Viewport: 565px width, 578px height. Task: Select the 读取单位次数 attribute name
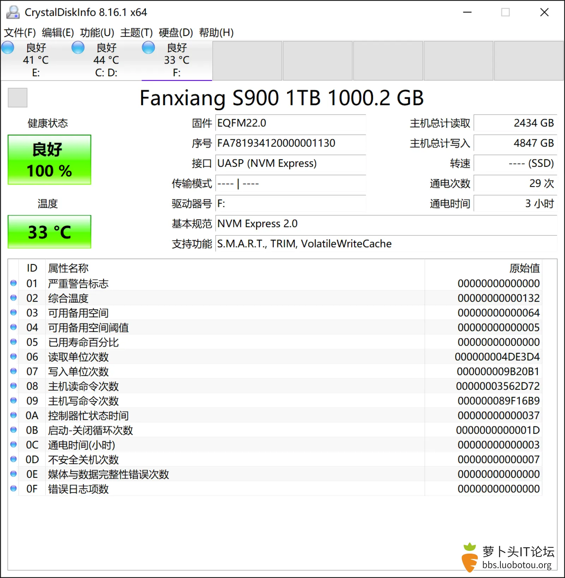pos(78,357)
